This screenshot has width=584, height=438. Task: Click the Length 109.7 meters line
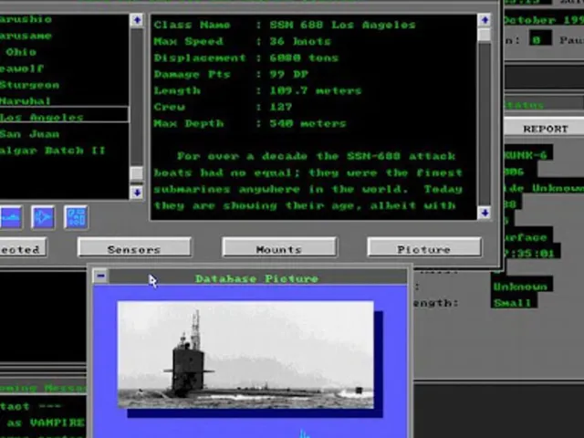pos(257,90)
